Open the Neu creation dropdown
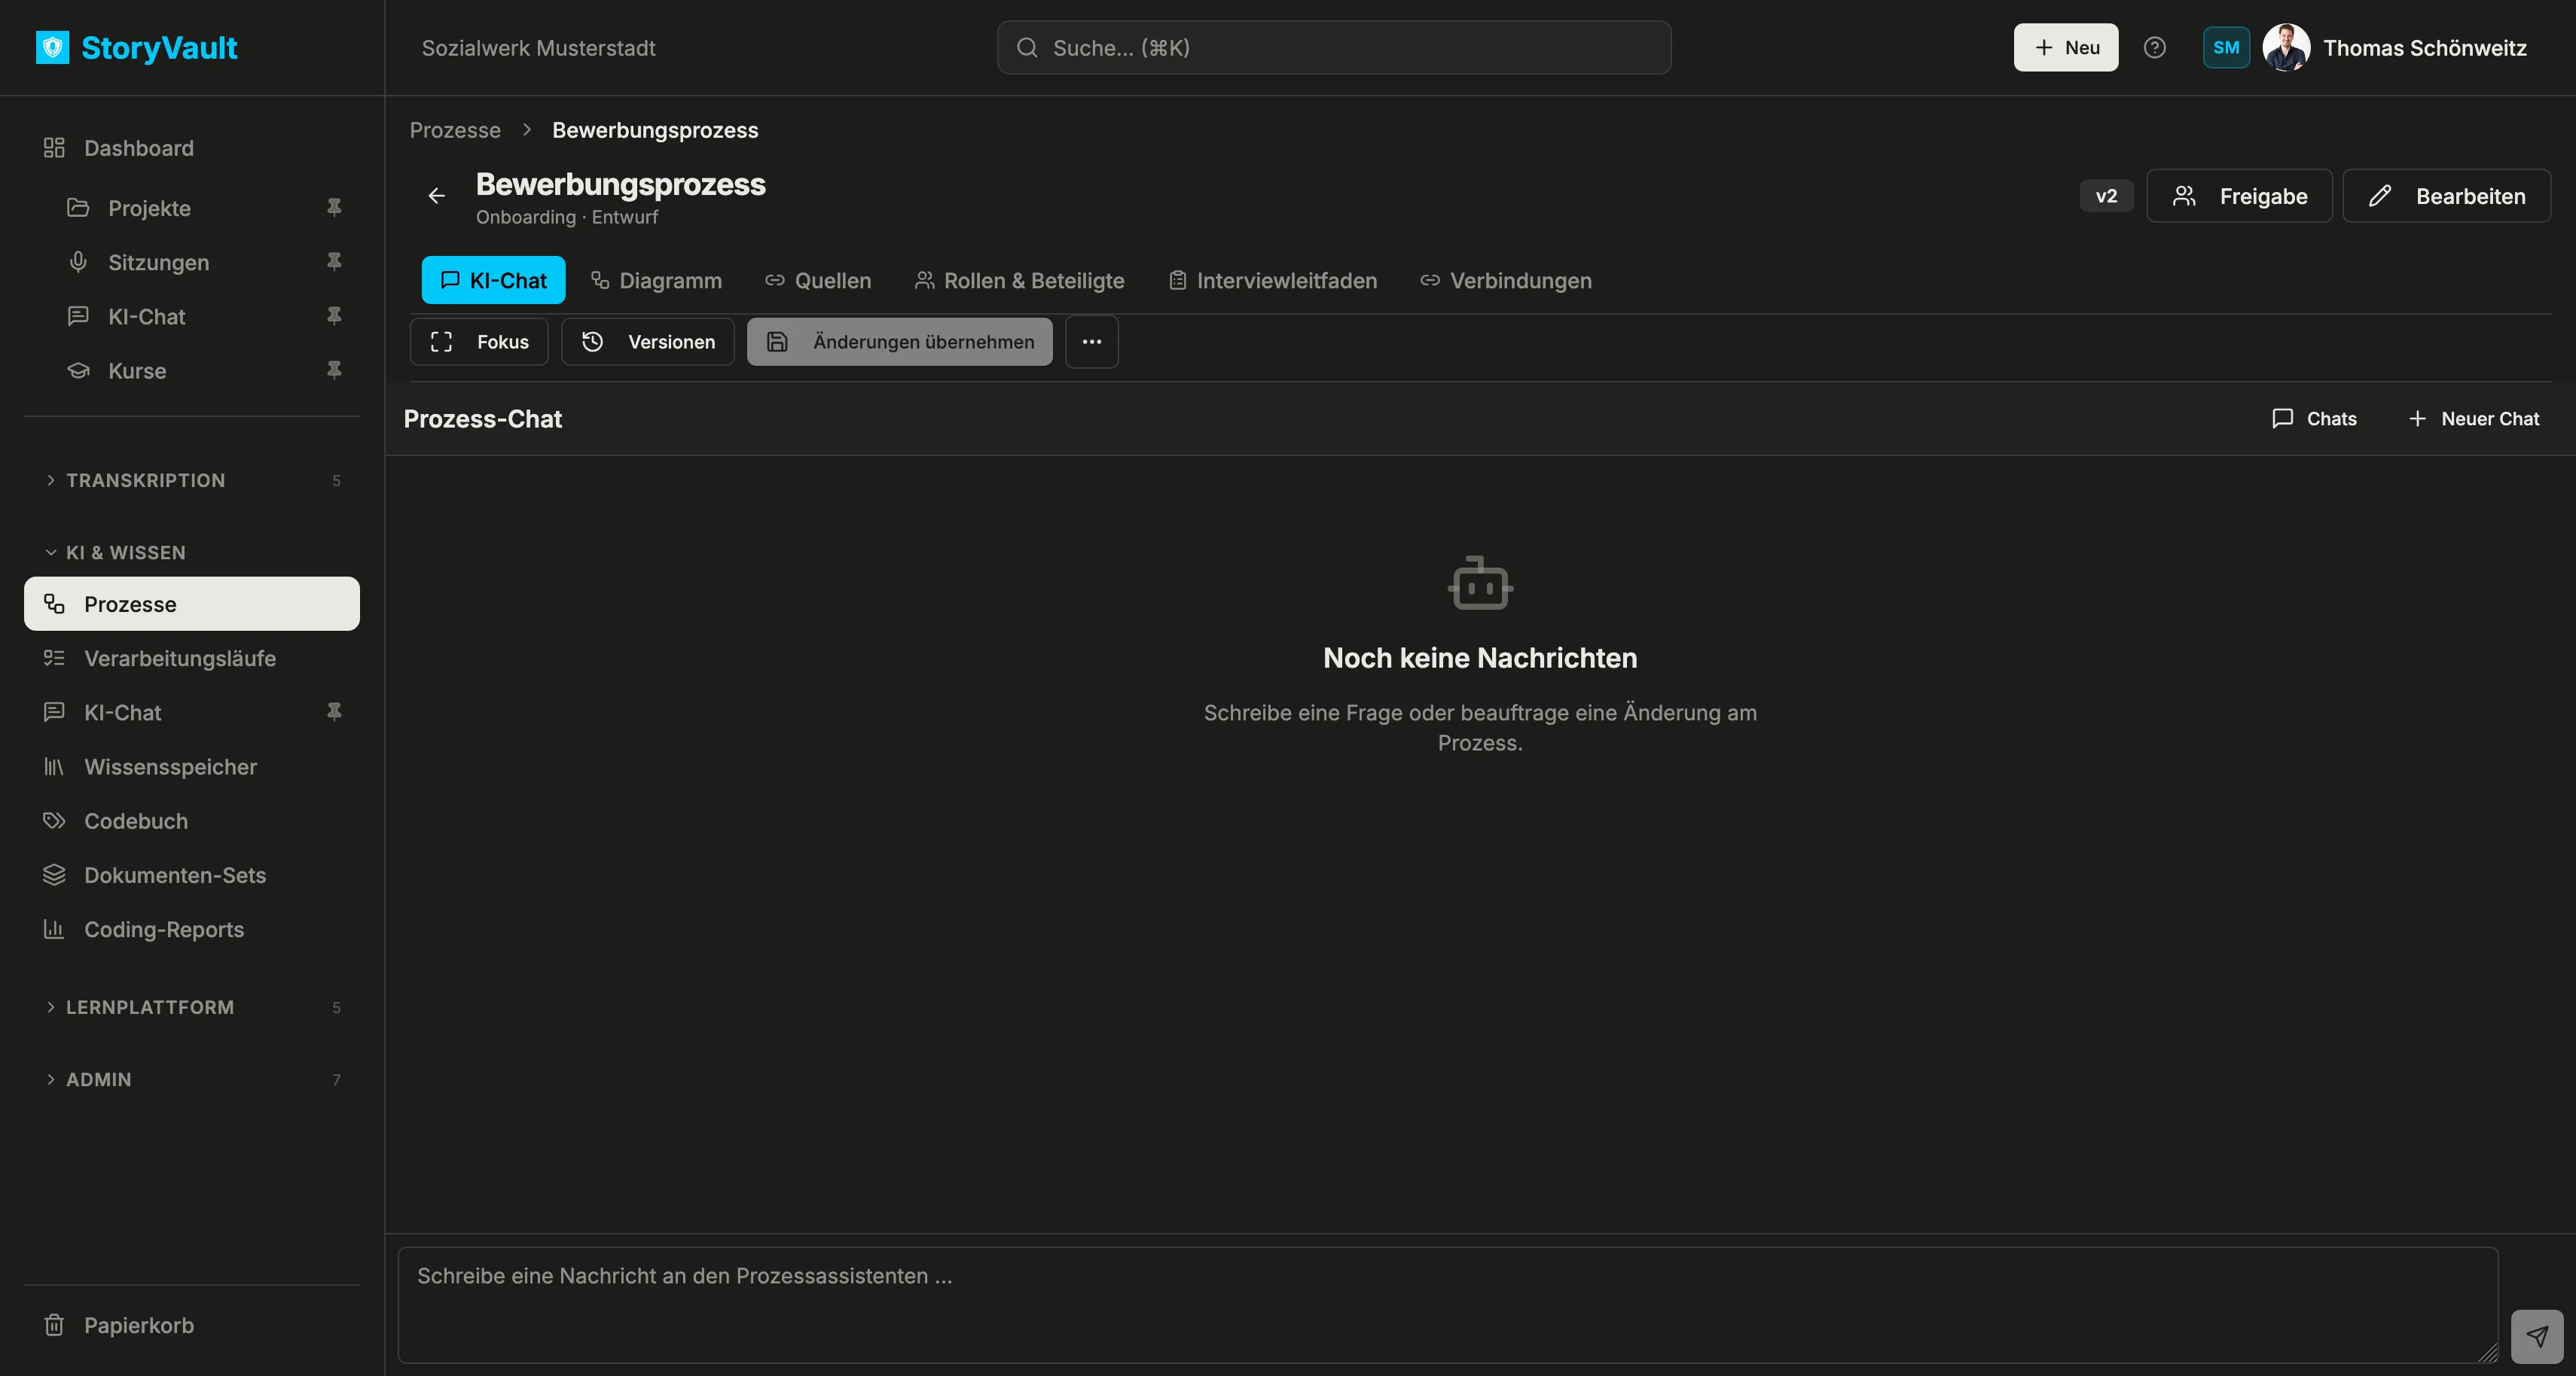Viewport: 2576px width, 1376px height. coord(2066,47)
